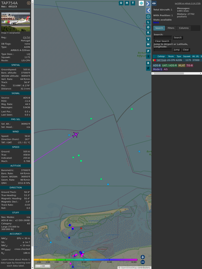Image resolution: width=202 pixels, height=269 pixels.
Task: Click the Portugal flag in table row
Action: 154,60
